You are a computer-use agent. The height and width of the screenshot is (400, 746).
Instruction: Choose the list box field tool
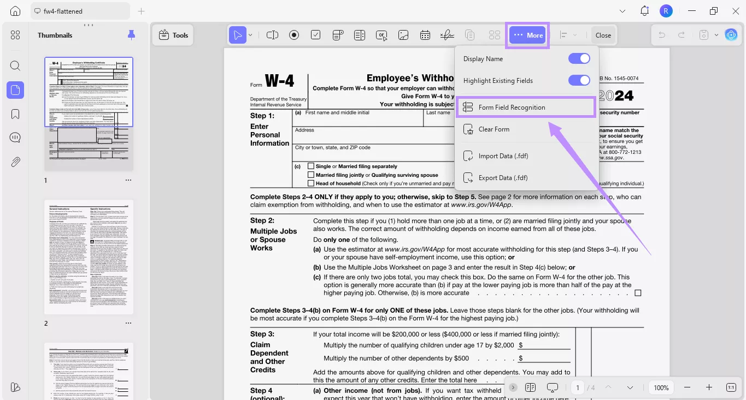(x=360, y=35)
